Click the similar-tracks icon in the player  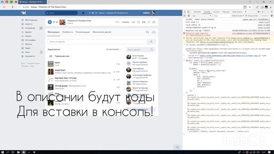point(149,22)
